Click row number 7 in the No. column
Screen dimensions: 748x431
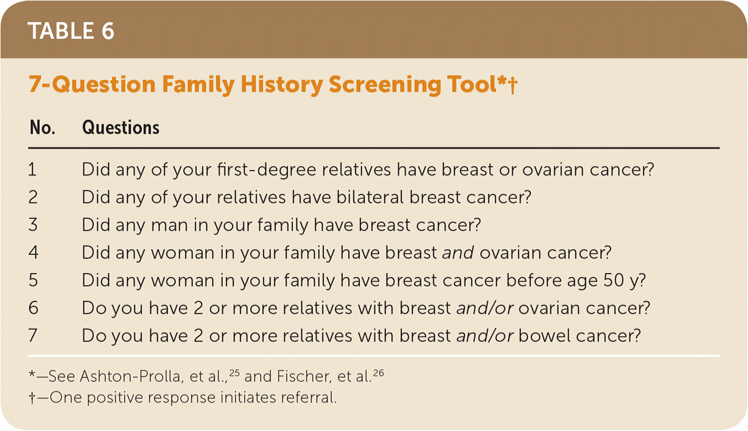pyautogui.click(x=34, y=336)
